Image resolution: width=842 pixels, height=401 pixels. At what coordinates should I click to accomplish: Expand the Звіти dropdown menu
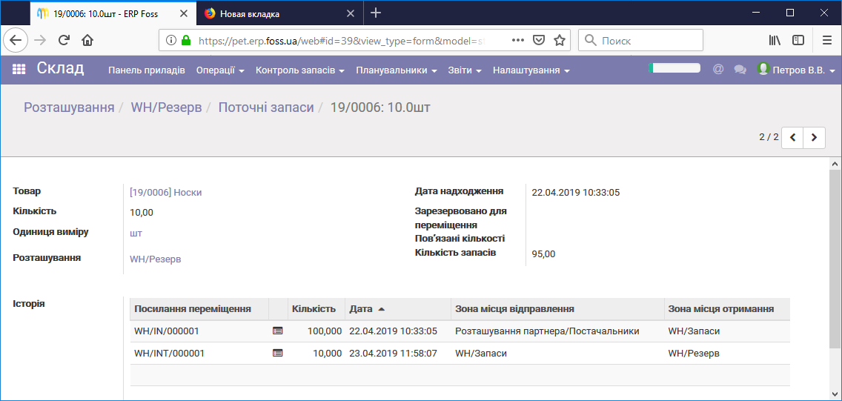465,70
